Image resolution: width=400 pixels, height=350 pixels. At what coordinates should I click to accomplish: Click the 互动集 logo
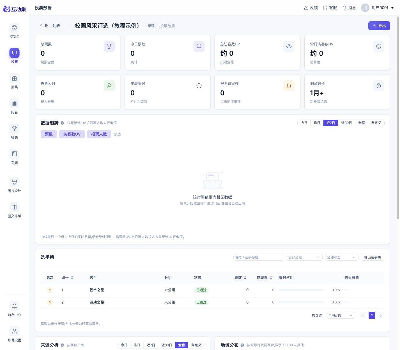14,9
